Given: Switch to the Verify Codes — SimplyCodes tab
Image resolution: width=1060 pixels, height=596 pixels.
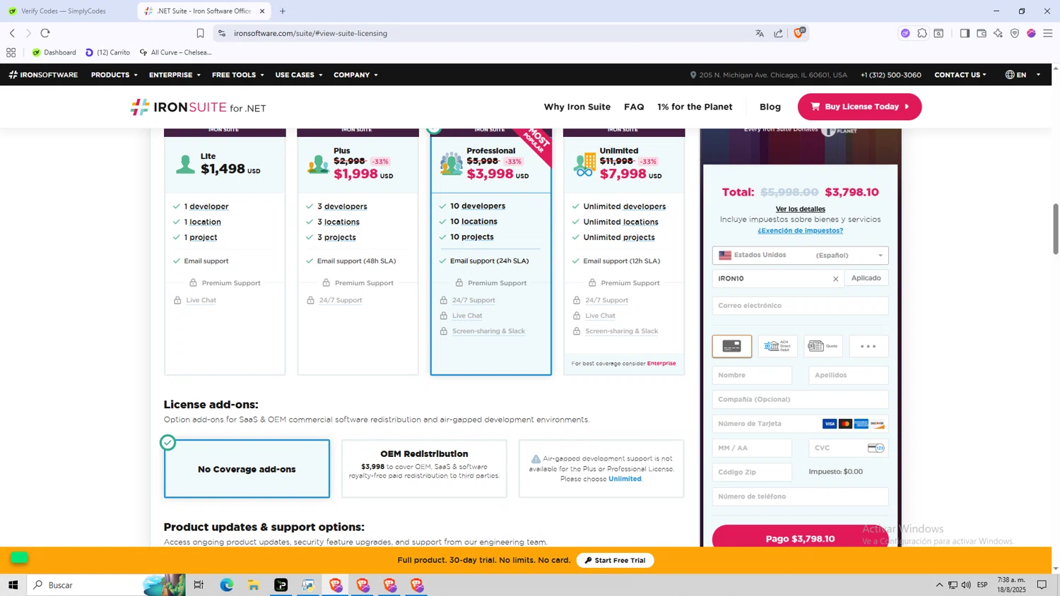Looking at the screenshot, I should pyautogui.click(x=64, y=11).
